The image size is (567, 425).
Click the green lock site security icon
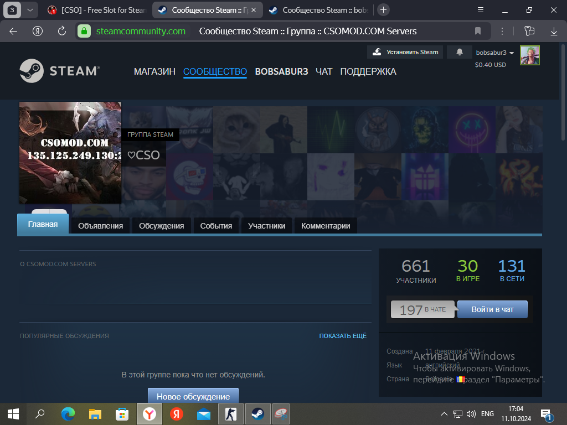[84, 31]
